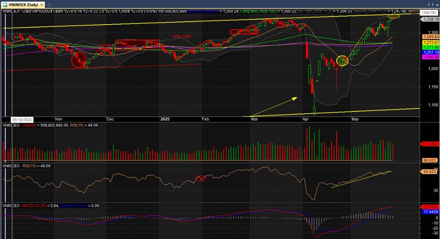Click the 2025 label on the time axis
The image size is (440, 239).
(x=165, y=119)
